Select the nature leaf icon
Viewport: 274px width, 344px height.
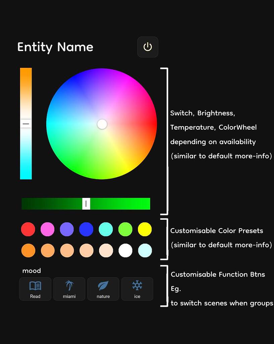103,286
